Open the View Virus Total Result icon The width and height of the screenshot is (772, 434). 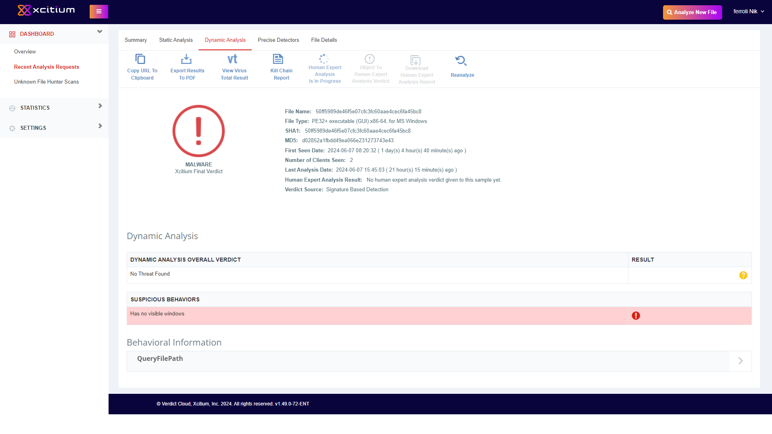(x=232, y=59)
